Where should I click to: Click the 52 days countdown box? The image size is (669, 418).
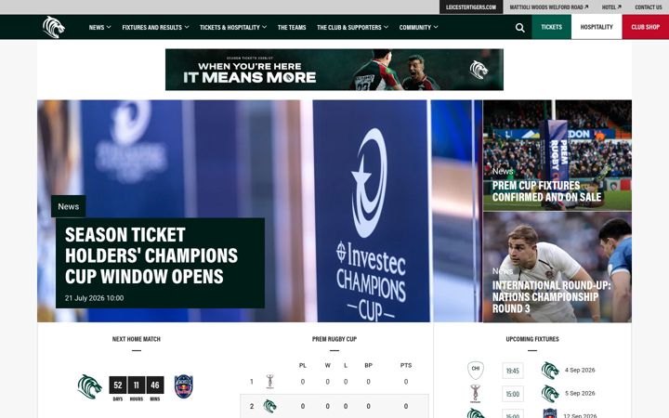[118, 385]
